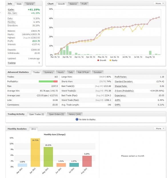
Task: Click the Lots value 10.88
Action: (55, 100)
